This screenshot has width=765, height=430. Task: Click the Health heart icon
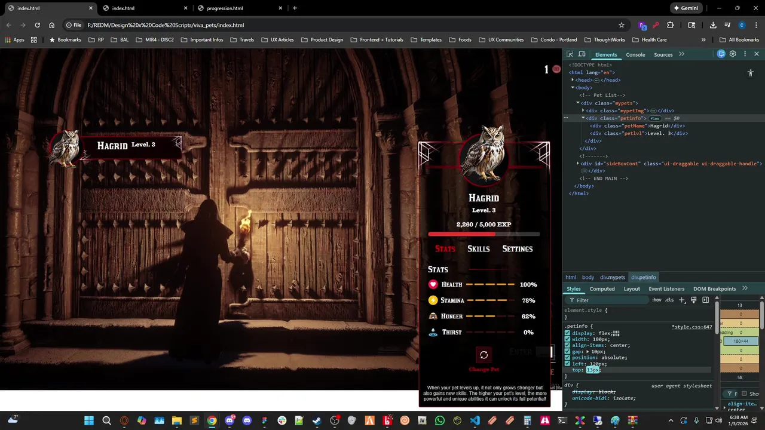click(x=433, y=284)
